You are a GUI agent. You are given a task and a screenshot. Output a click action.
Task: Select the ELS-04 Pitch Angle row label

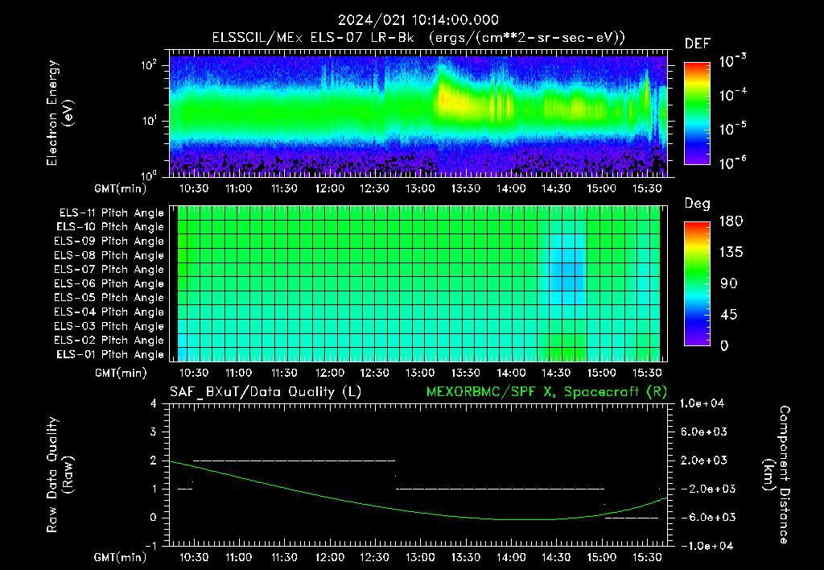pyautogui.click(x=109, y=312)
